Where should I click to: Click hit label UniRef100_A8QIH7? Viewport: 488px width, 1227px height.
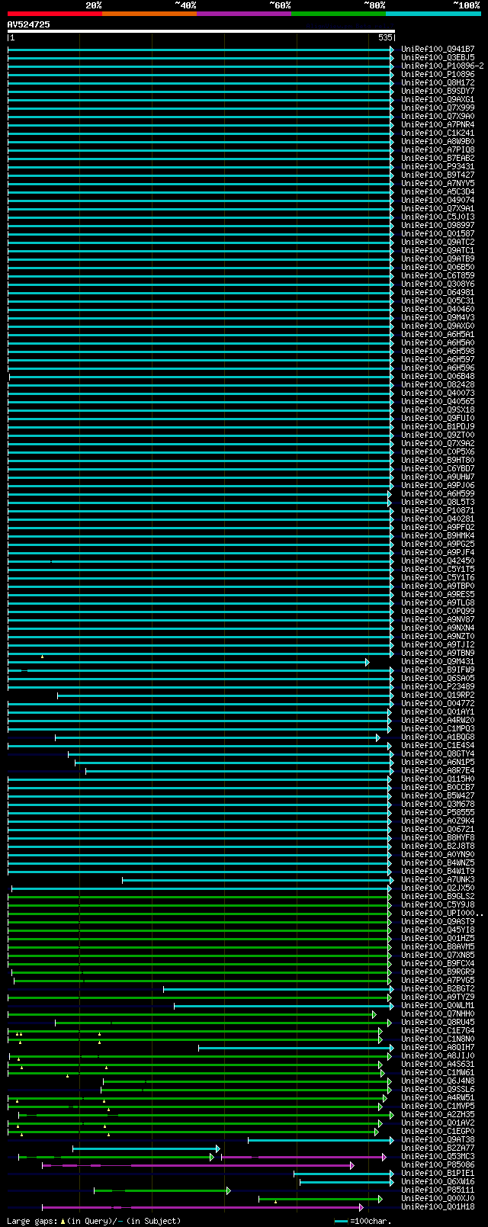tap(438, 1047)
